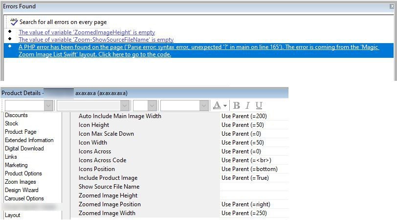Click the Underline formatting icon
397x220 pixels.
tap(259, 105)
